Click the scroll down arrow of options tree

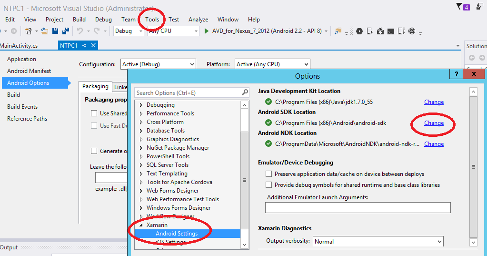pos(244,245)
